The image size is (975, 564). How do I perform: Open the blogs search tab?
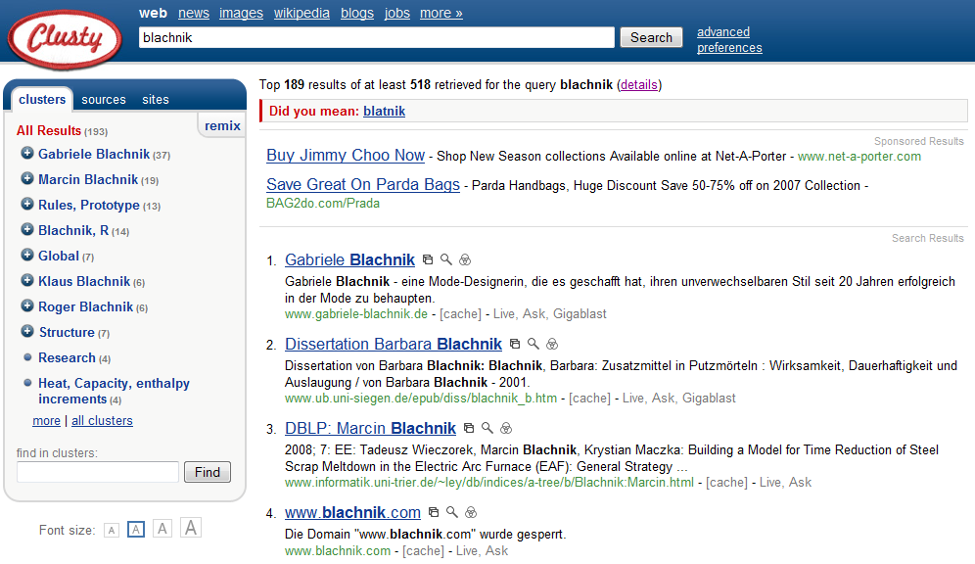(x=357, y=13)
